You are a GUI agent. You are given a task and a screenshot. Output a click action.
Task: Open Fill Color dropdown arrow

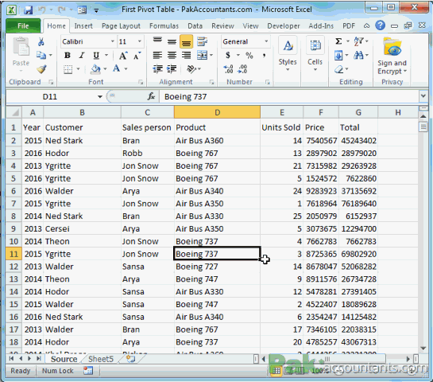(105, 69)
